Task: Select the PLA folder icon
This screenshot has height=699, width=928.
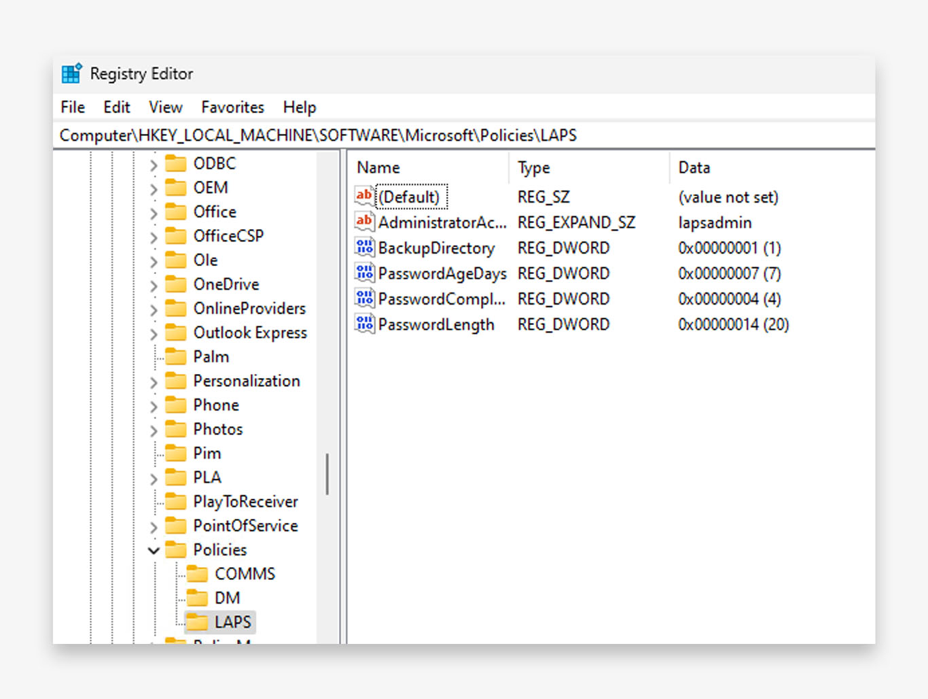Action: click(x=176, y=477)
